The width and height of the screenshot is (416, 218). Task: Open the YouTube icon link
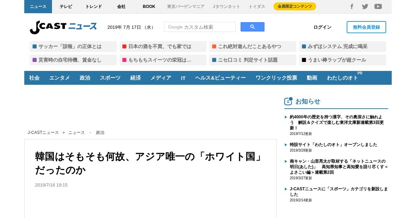[378, 7]
